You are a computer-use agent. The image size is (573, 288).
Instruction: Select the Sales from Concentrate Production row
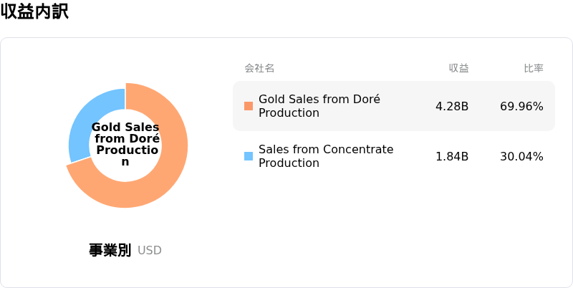394,156
